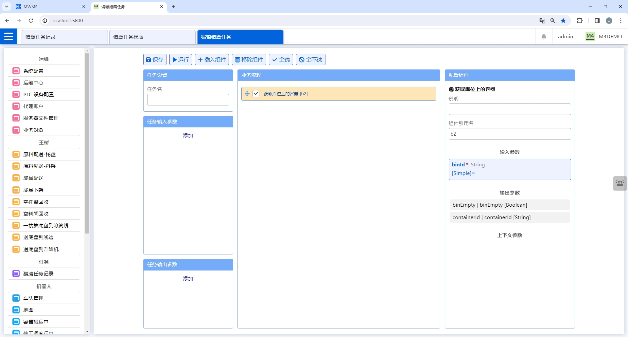Click 添加 under 任务输出参数
The height and width of the screenshot is (337, 628).
click(x=188, y=279)
